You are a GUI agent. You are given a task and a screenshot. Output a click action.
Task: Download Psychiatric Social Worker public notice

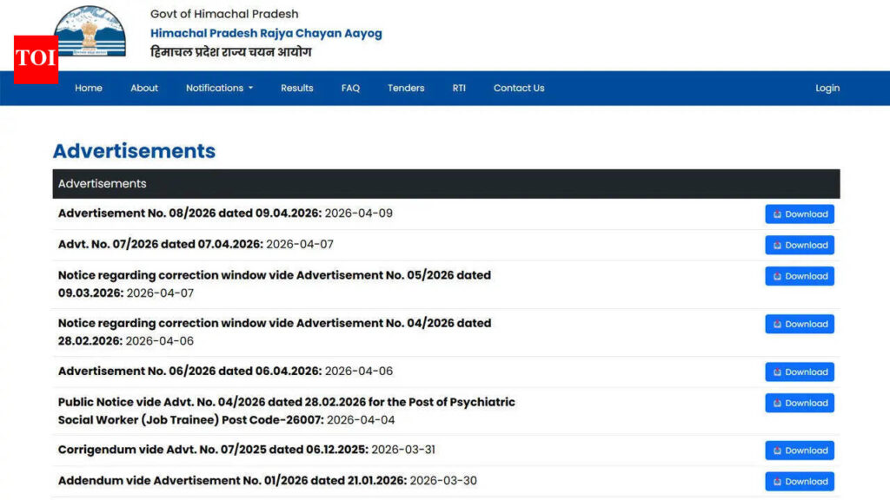tap(799, 403)
